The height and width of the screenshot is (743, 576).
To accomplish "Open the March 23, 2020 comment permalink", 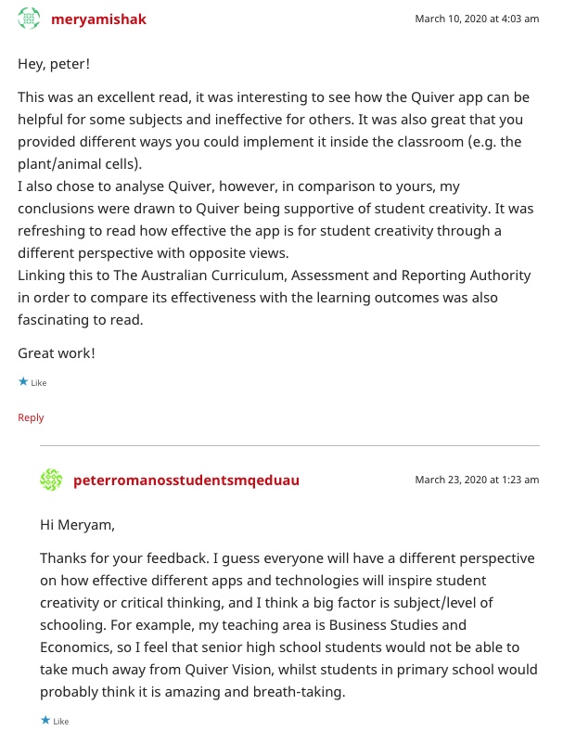I will (476, 480).
